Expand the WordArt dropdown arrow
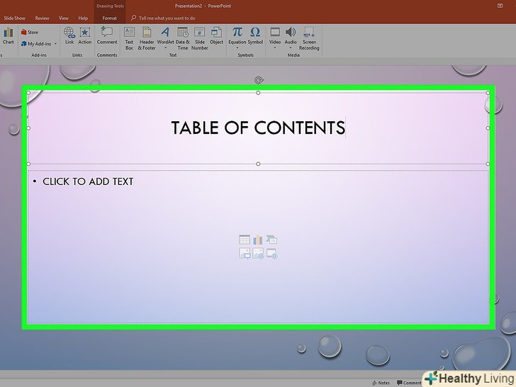516x387 pixels. click(165, 48)
